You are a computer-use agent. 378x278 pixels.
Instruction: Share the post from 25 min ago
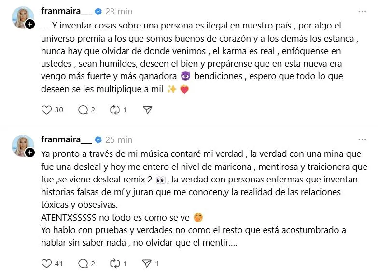tap(148, 264)
